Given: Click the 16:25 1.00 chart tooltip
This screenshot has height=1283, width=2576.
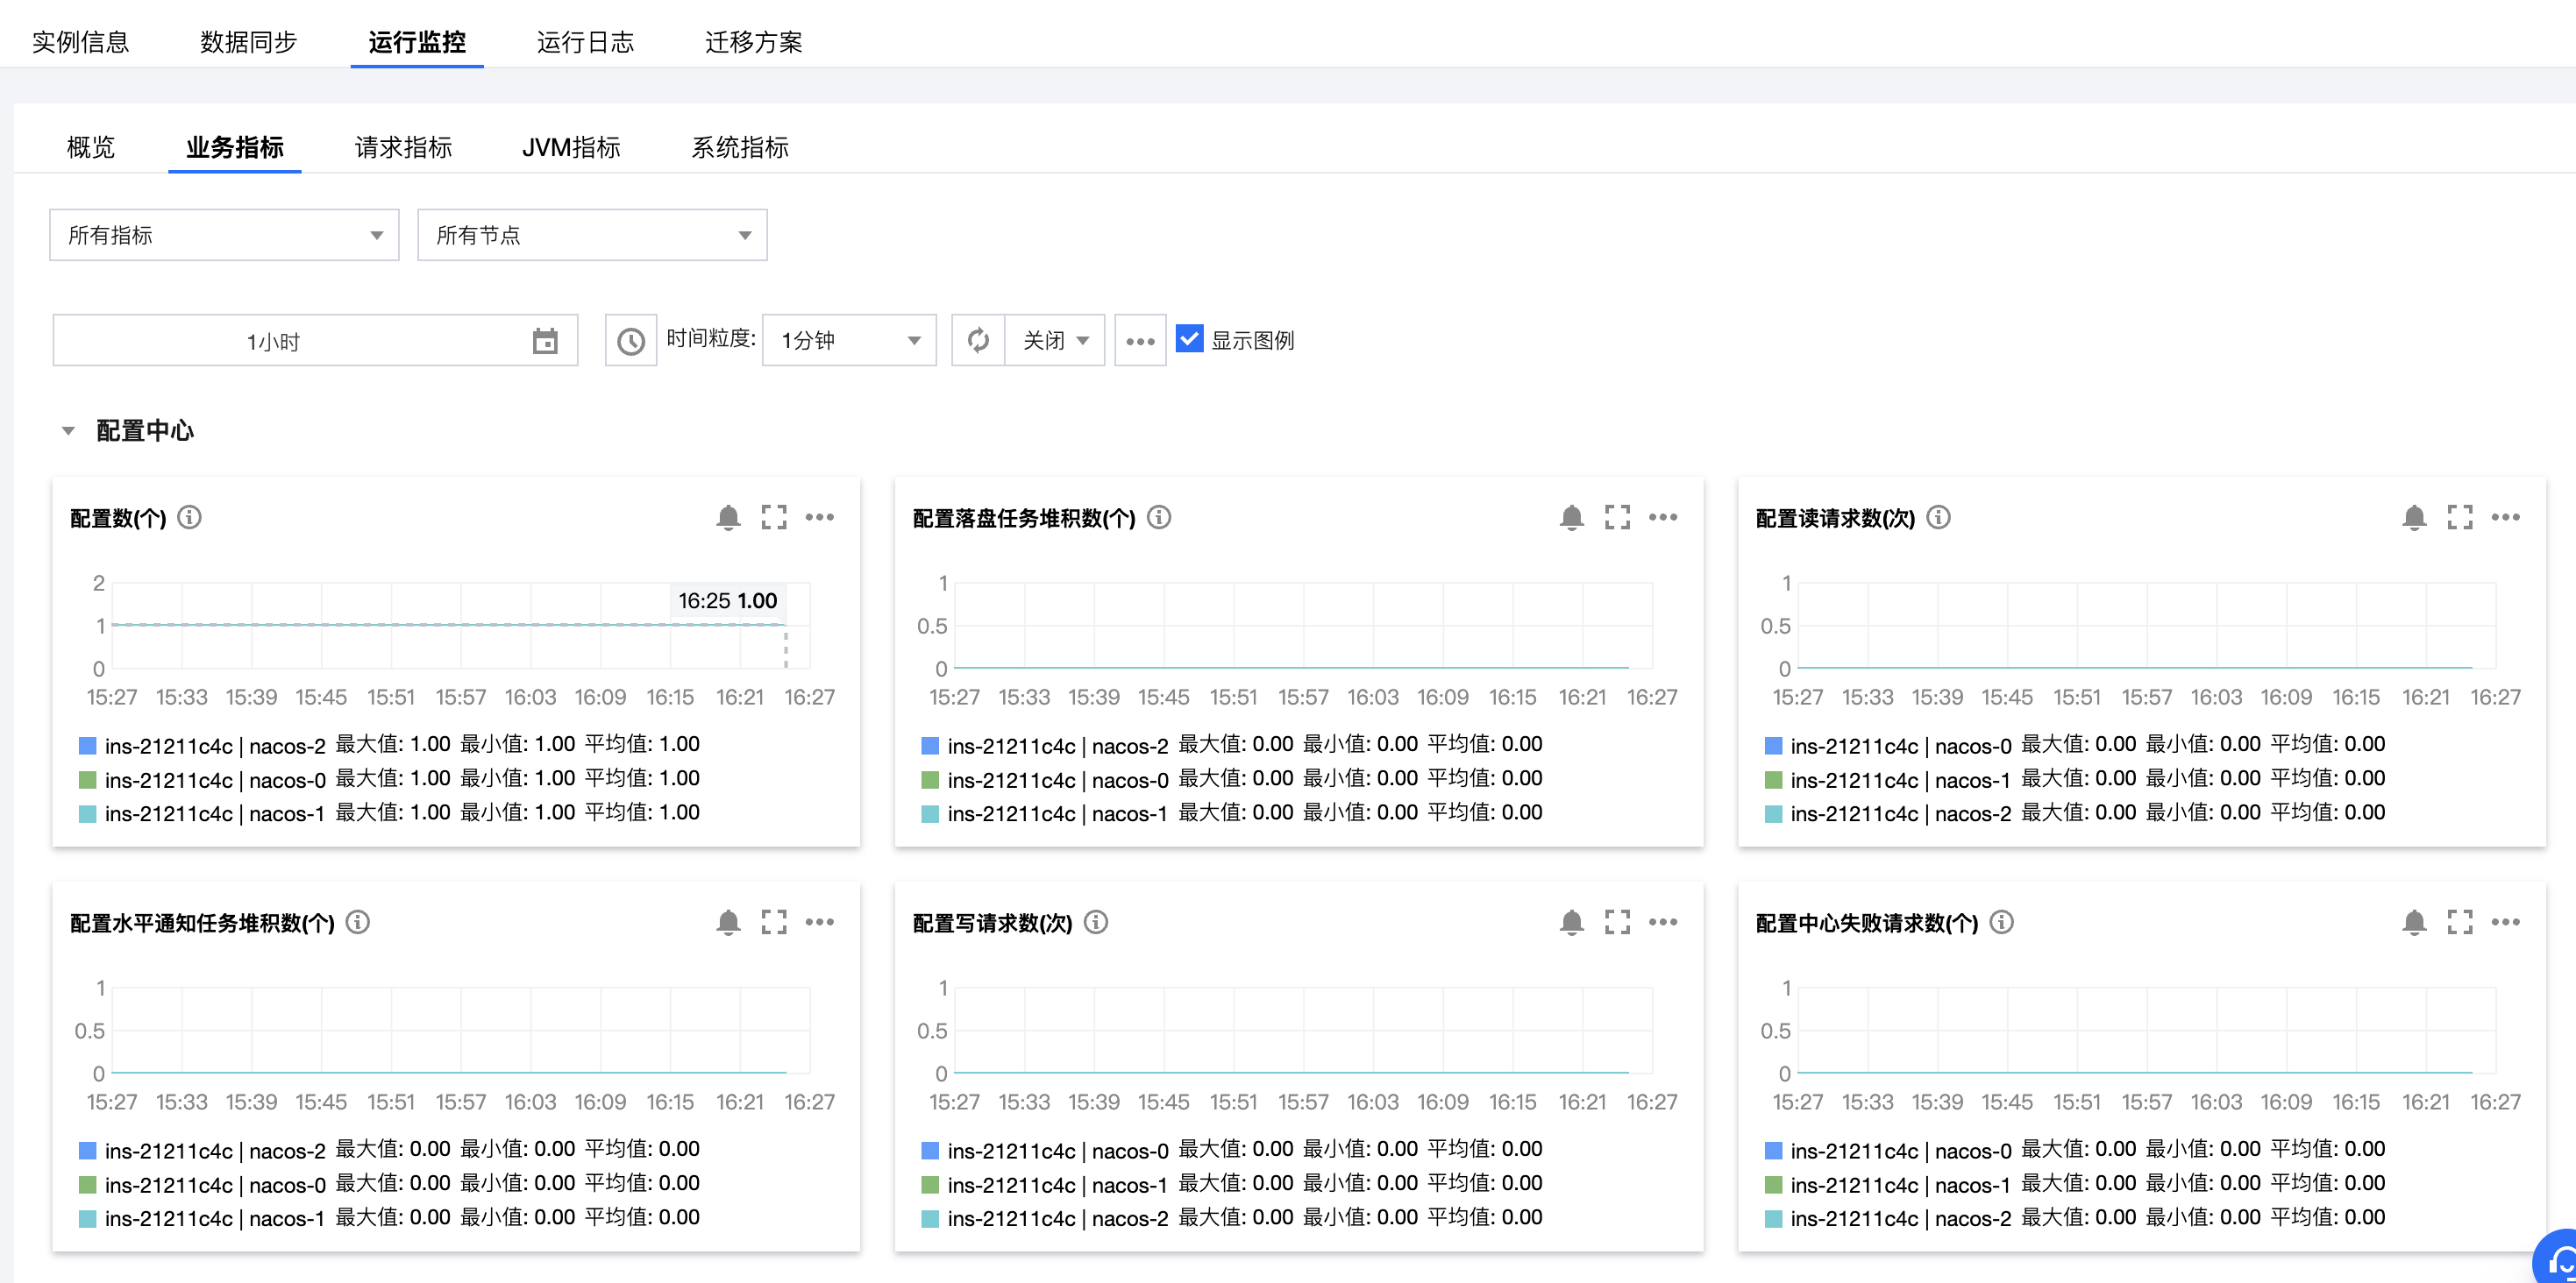Looking at the screenshot, I should click(x=728, y=600).
